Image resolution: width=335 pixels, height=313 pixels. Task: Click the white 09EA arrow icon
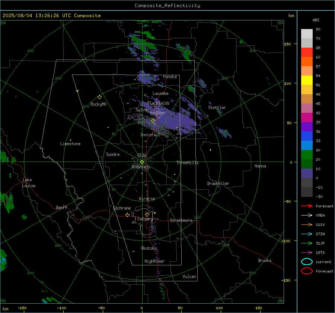click(307, 215)
